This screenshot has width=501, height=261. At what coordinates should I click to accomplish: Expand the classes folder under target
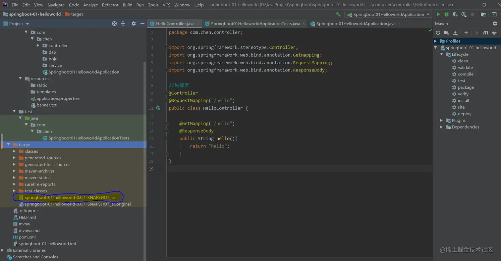(14, 151)
